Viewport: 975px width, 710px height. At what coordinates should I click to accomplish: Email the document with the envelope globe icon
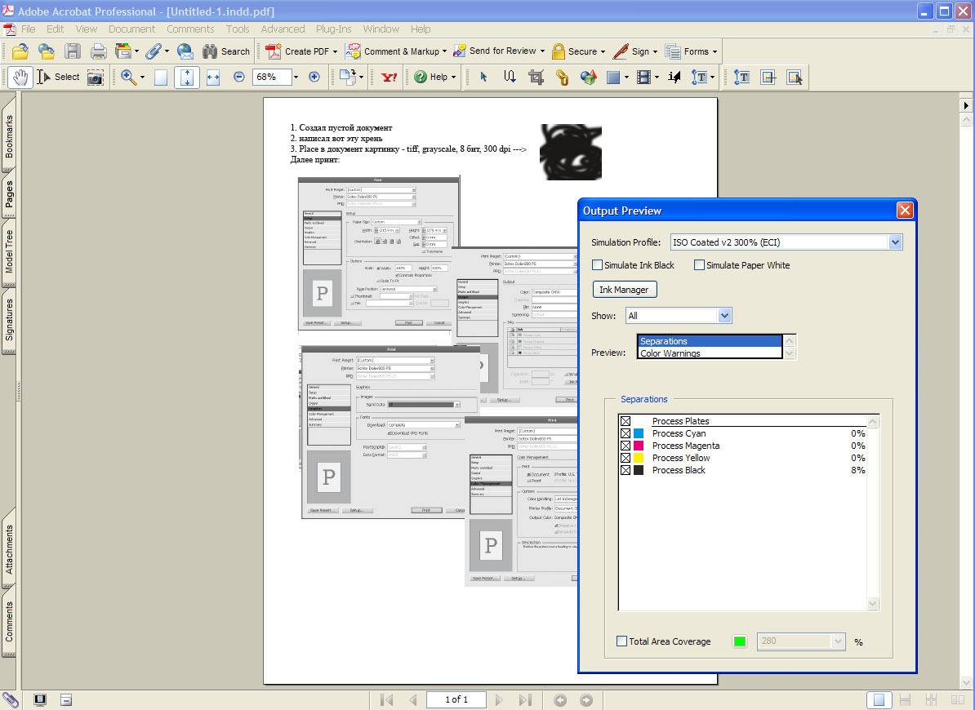point(185,51)
